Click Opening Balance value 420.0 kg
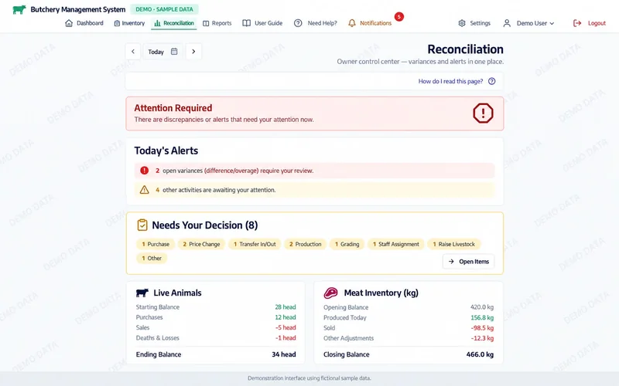 click(482, 306)
